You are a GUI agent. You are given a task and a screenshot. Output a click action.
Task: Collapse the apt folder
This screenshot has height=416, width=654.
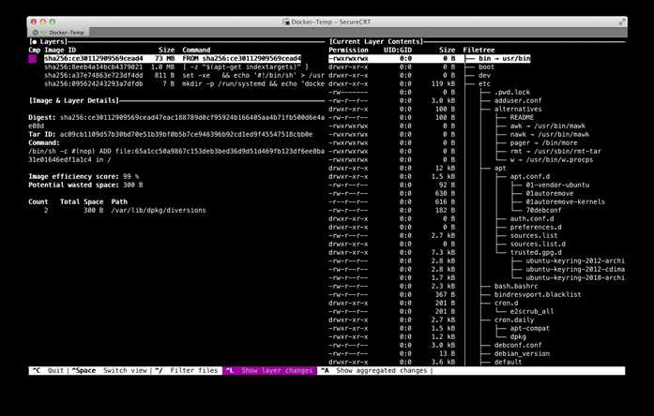point(500,168)
